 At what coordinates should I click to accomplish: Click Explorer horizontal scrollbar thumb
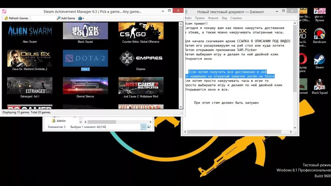pos(102,122)
